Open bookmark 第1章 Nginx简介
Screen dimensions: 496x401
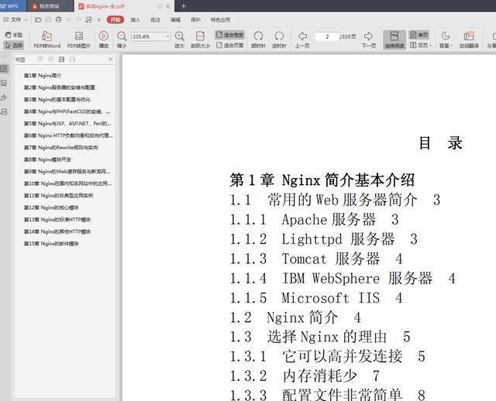43,76
